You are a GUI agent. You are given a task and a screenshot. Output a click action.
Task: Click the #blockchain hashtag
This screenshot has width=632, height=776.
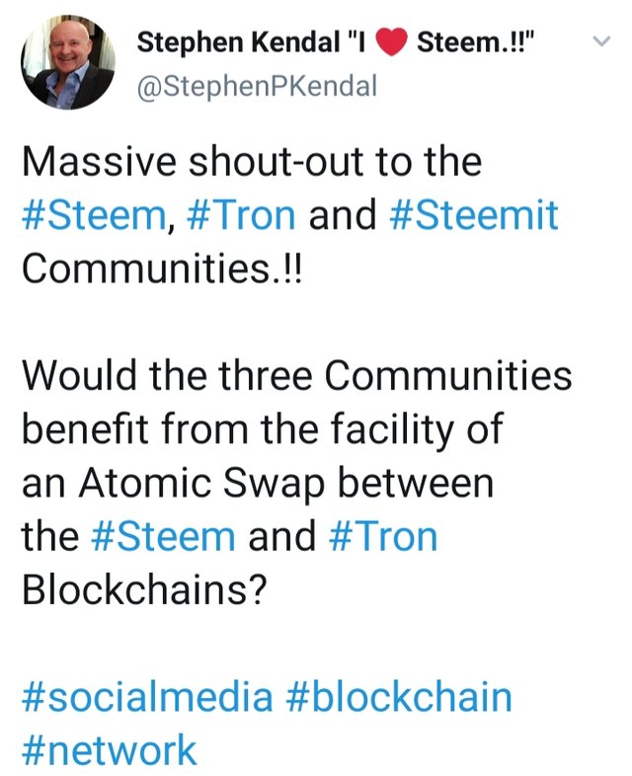pyautogui.click(x=399, y=697)
